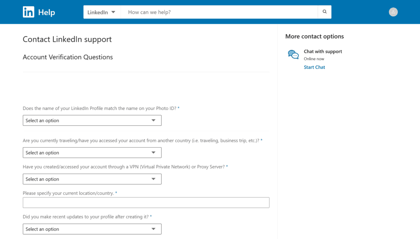The height and width of the screenshot is (239, 420).
Task: Select the 'Chat with support' heading text
Action: [323, 51]
